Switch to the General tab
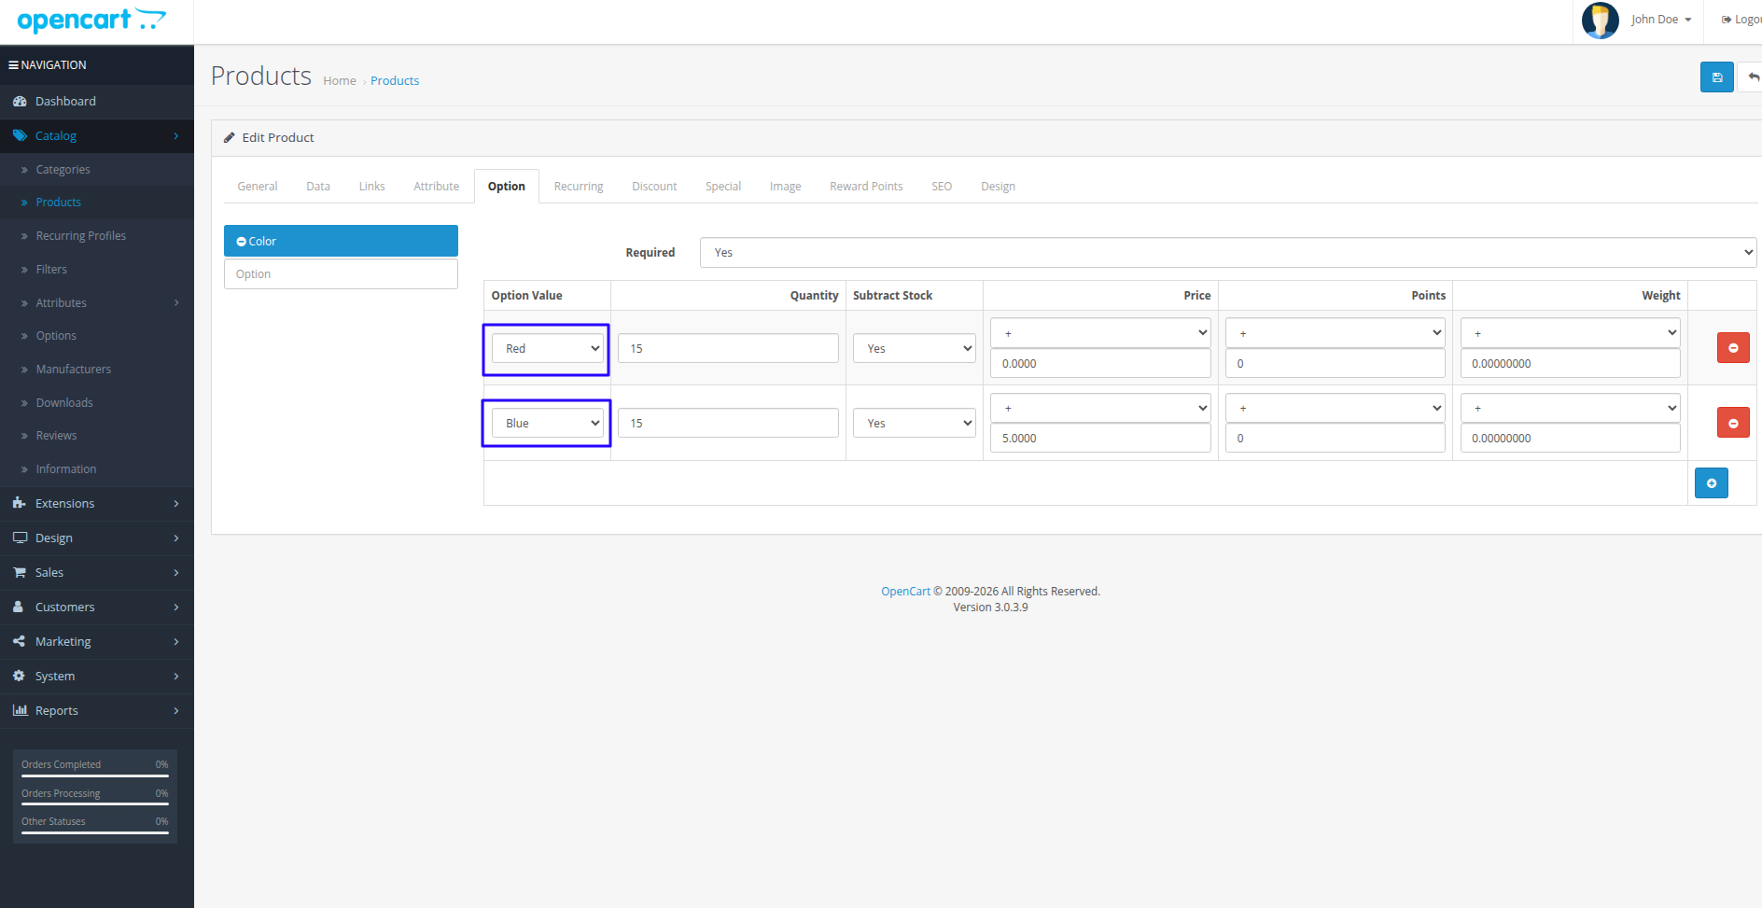 click(x=258, y=187)
